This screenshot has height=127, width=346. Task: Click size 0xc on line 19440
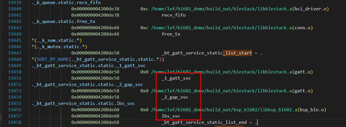144,9
